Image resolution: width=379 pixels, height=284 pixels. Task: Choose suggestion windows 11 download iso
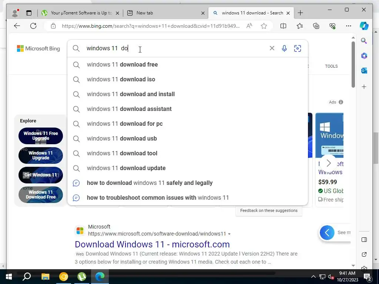click(188, 79)
